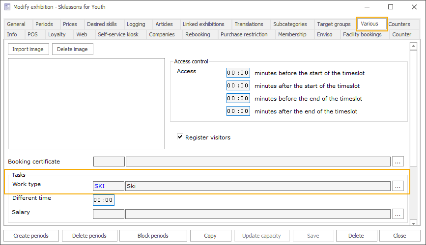Click scrollbar up arrow
The image size is (426, 245).
pos(413,46)
